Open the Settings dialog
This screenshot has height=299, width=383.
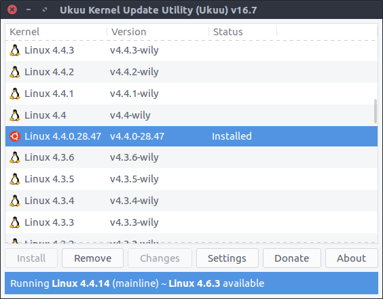click(x=227, y=258)
